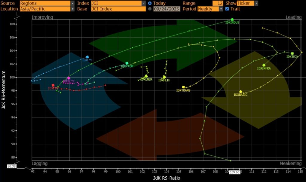Toggle the Trail checkbox

pyautogui.click(x=227, y=9)
